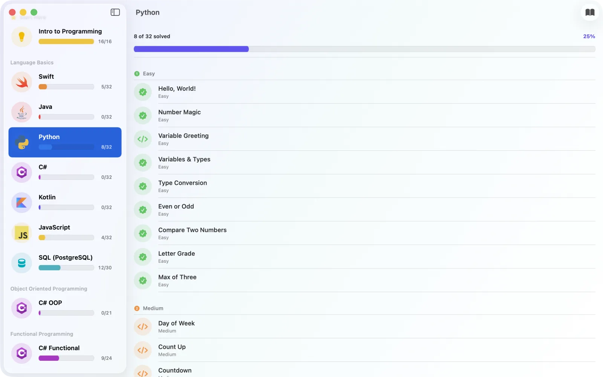Click the green check badge for Letter Grade
This screenshot has width=603, height=377.
click(x=143, y=257)
